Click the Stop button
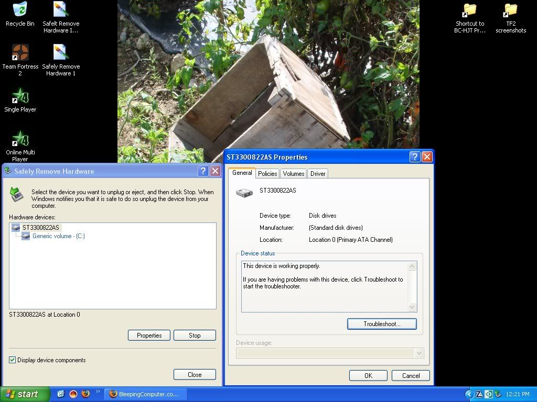 (195, 336)
